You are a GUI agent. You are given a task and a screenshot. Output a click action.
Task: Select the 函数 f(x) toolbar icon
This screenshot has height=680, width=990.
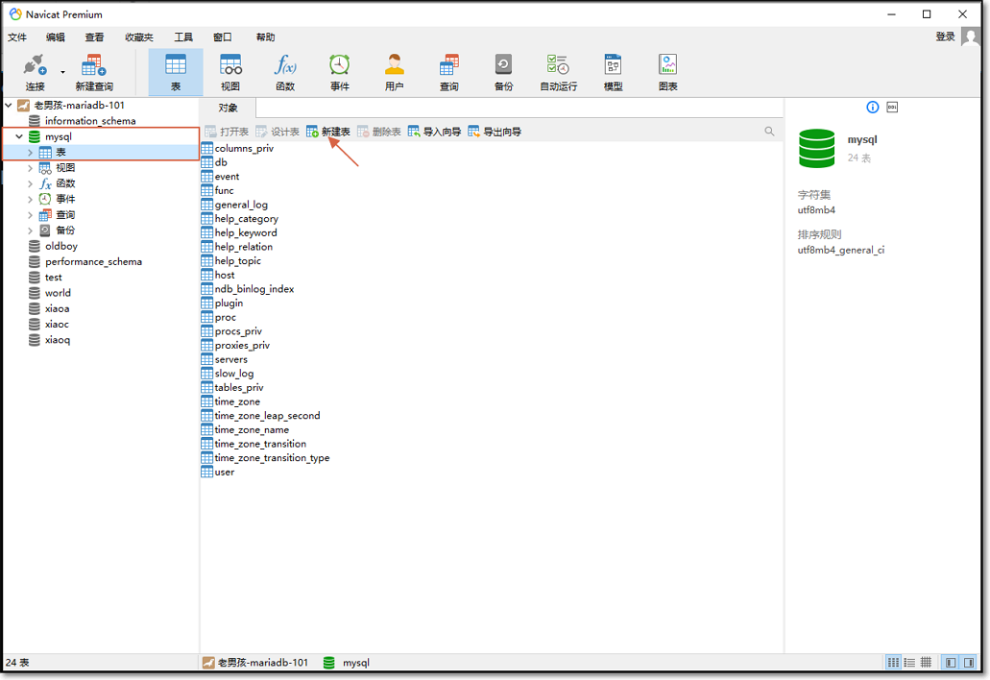tap(285, 72)
